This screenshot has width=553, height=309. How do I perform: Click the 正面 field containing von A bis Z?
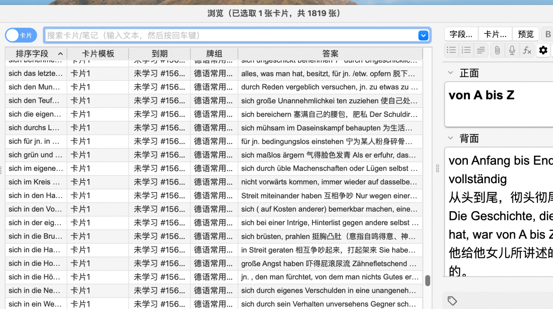pos(499,104)
